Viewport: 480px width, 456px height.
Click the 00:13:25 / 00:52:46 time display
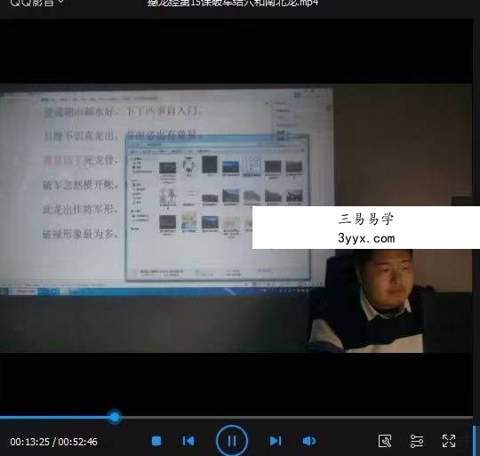pos(53,442)
